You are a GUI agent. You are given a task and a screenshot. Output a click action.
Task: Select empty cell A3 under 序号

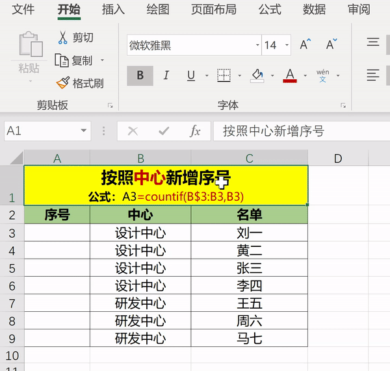pyautogui.click(x=57, y=233)
